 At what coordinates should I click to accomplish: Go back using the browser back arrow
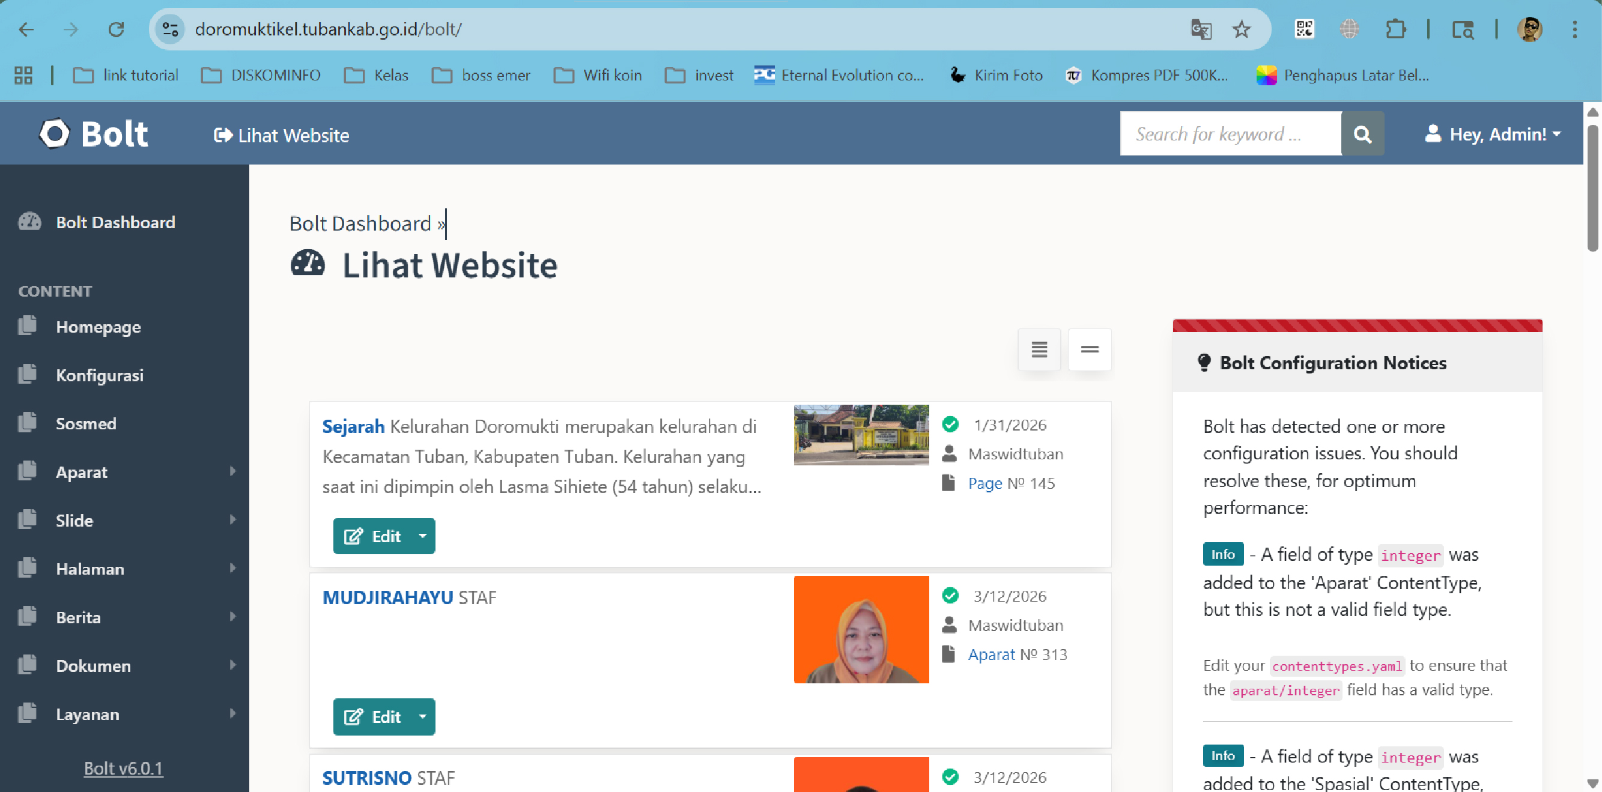26,29
